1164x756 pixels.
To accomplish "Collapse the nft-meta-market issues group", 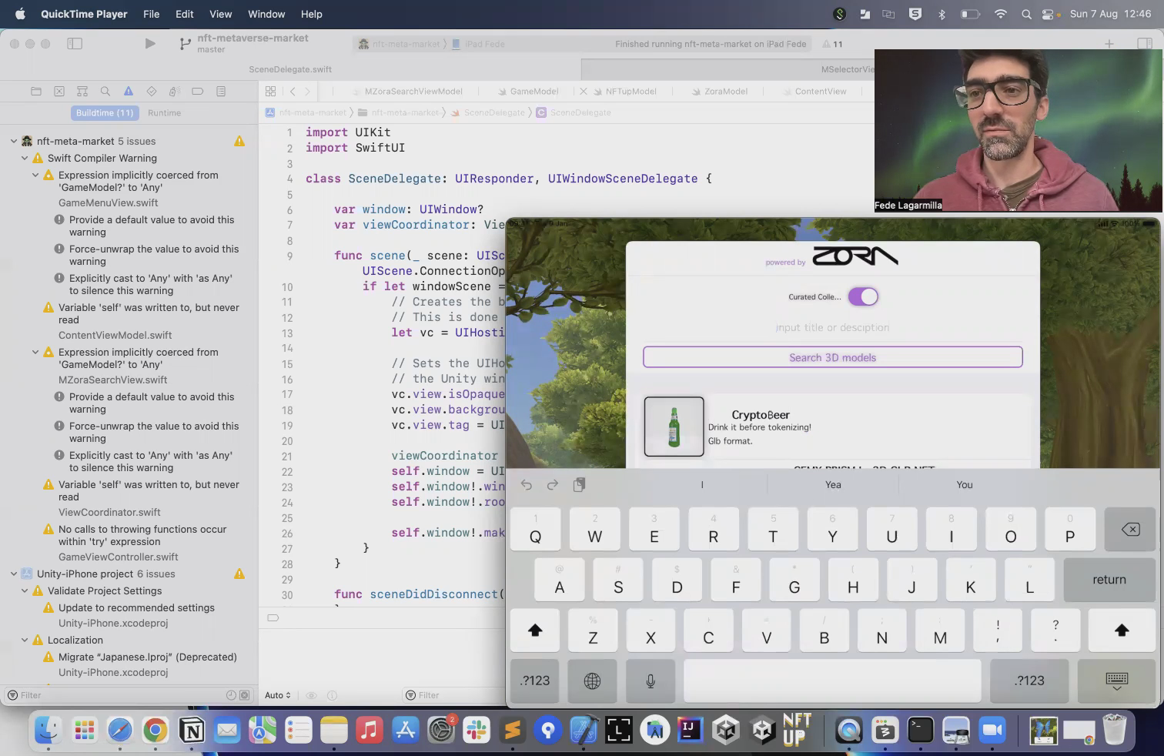I will click(14, 141).
